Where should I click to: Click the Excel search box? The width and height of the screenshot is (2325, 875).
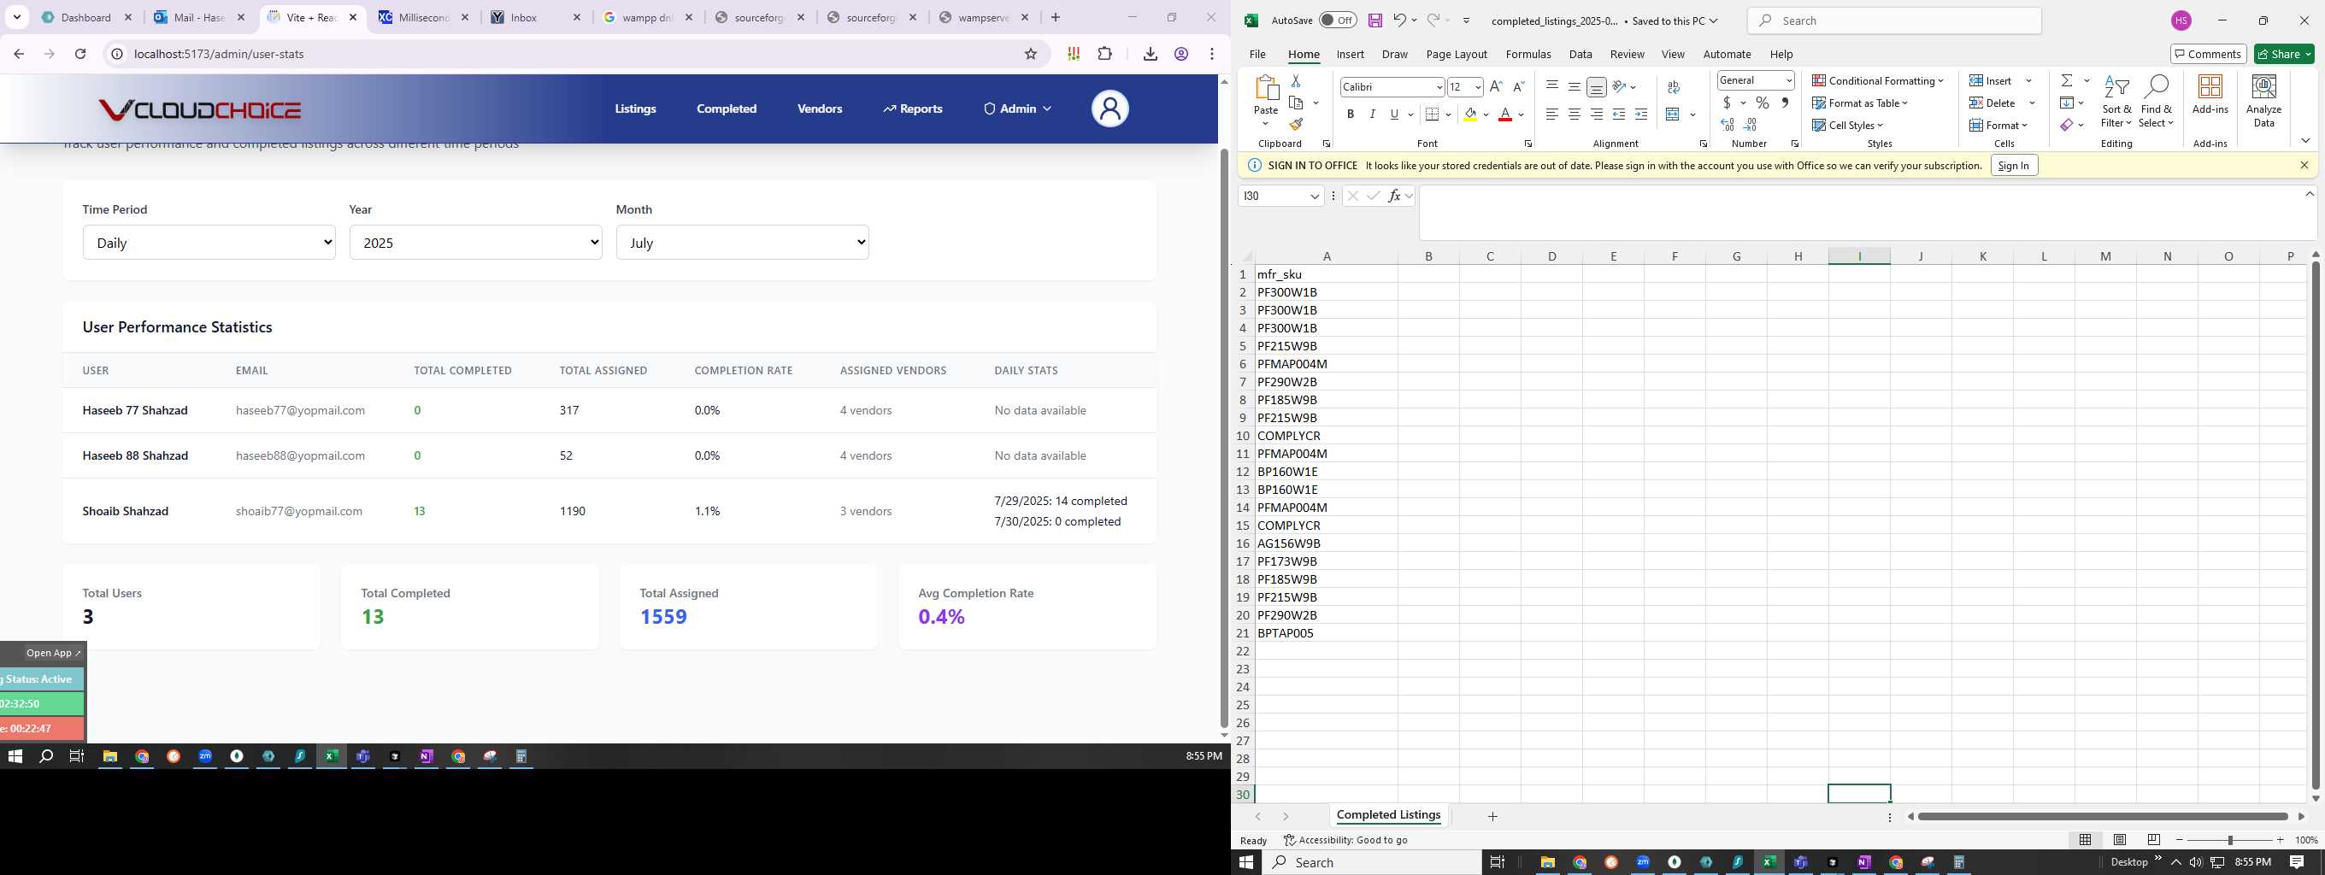[1893, 20]
